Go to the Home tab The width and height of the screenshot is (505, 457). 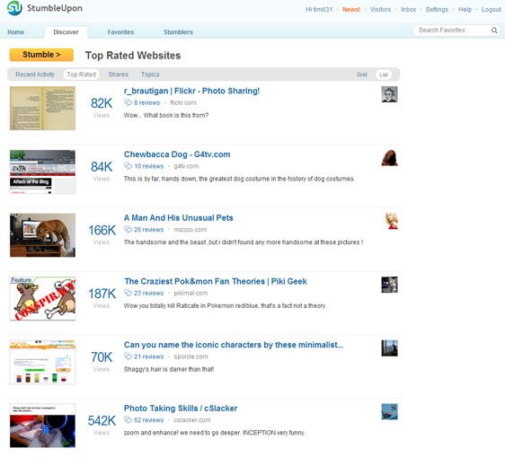(16, 31)
